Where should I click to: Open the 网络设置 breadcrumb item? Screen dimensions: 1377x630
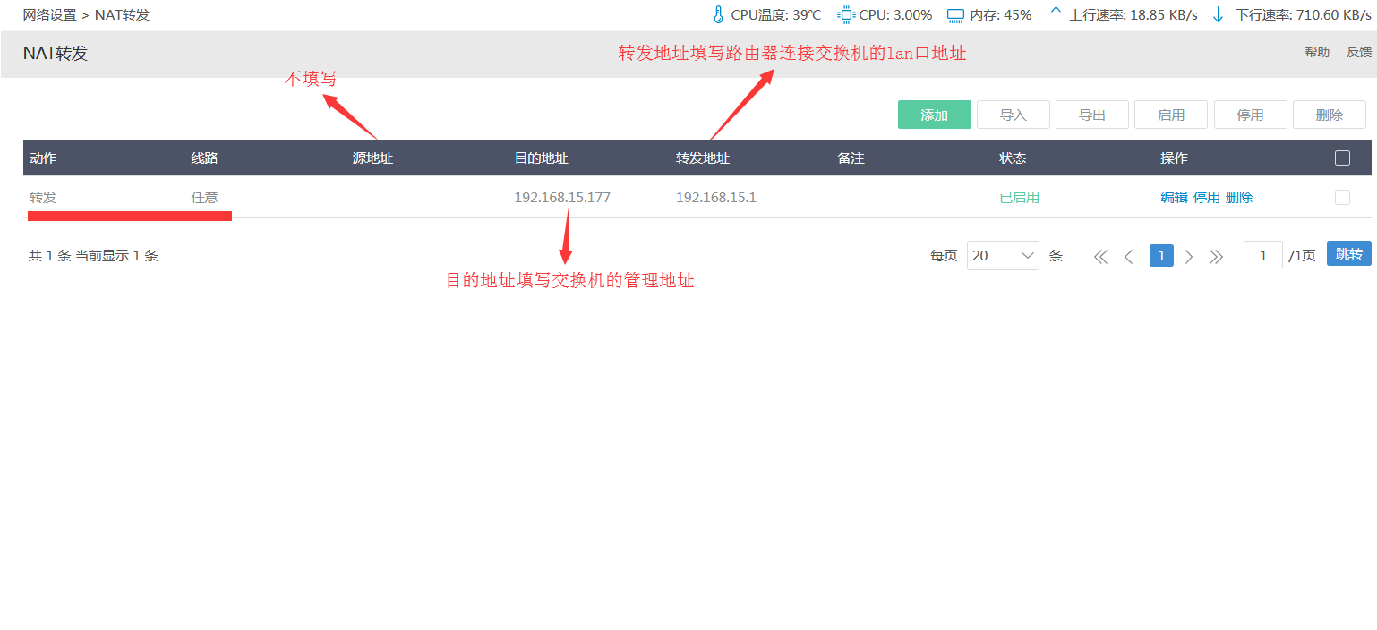click(x=49, y=15)
